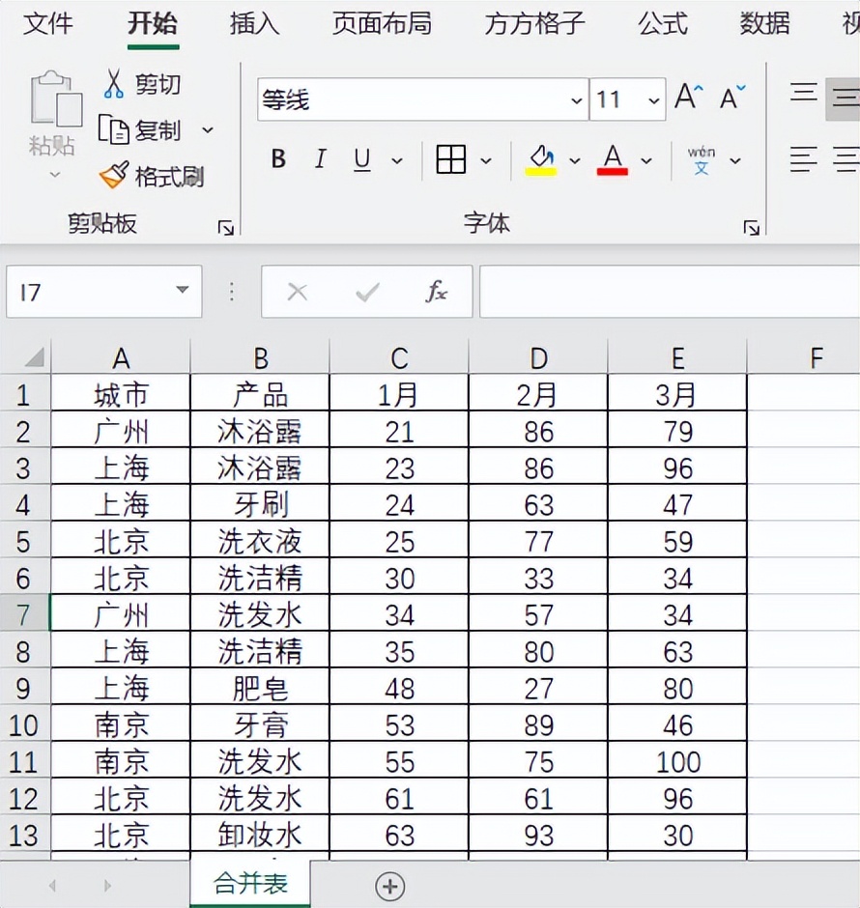Toggle underline formatting
This screenshot has width=860, height=908.
click(362, 160)
